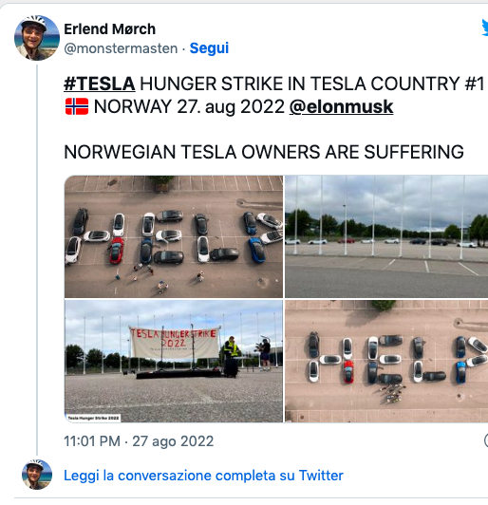Open the Tesla Hunger Strike 2022 banner photo
The image size is (488, 505).
pos(174,361)
